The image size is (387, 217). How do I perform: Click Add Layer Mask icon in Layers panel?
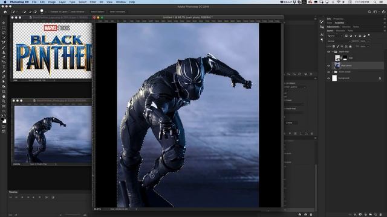click(x=360, y=215)
